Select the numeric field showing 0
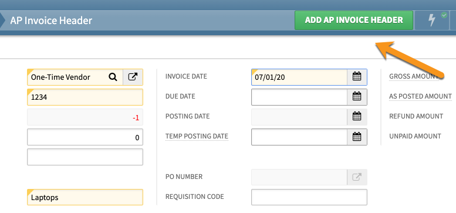This screenshot has width=456, height=213. (x=85, y=137)
